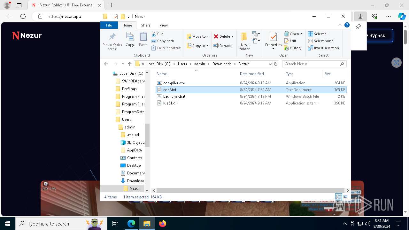Click the Copy ribbon button
This screenshot has height=230, width=409.
point(130,40)
